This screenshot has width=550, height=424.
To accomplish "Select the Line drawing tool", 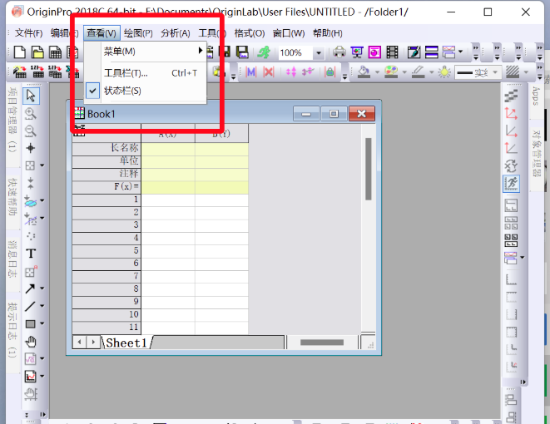I will [30, 306].
